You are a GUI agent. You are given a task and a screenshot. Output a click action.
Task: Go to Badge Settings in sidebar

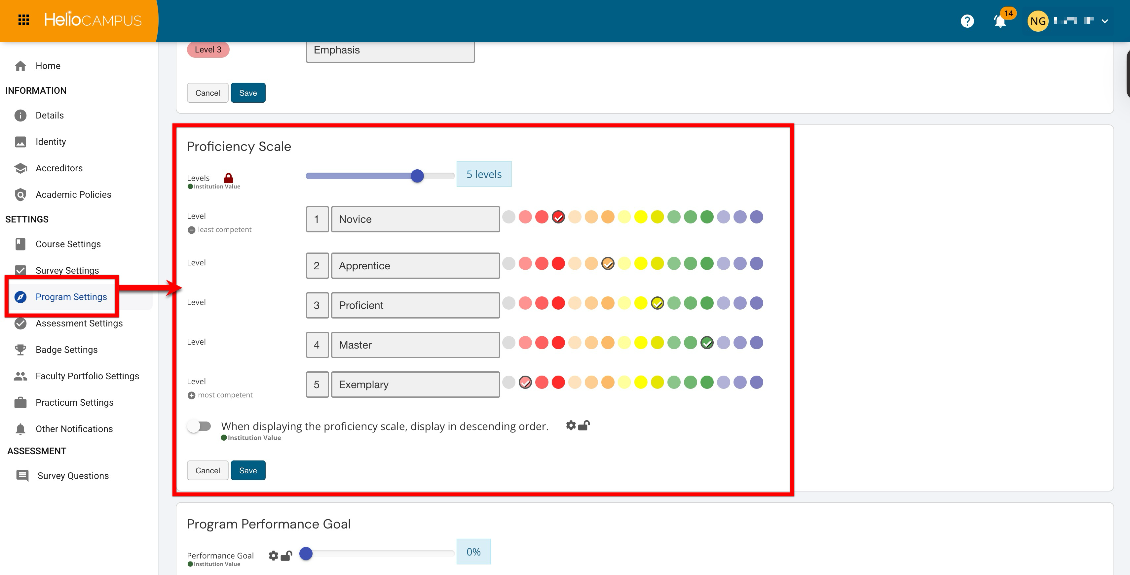67,349
